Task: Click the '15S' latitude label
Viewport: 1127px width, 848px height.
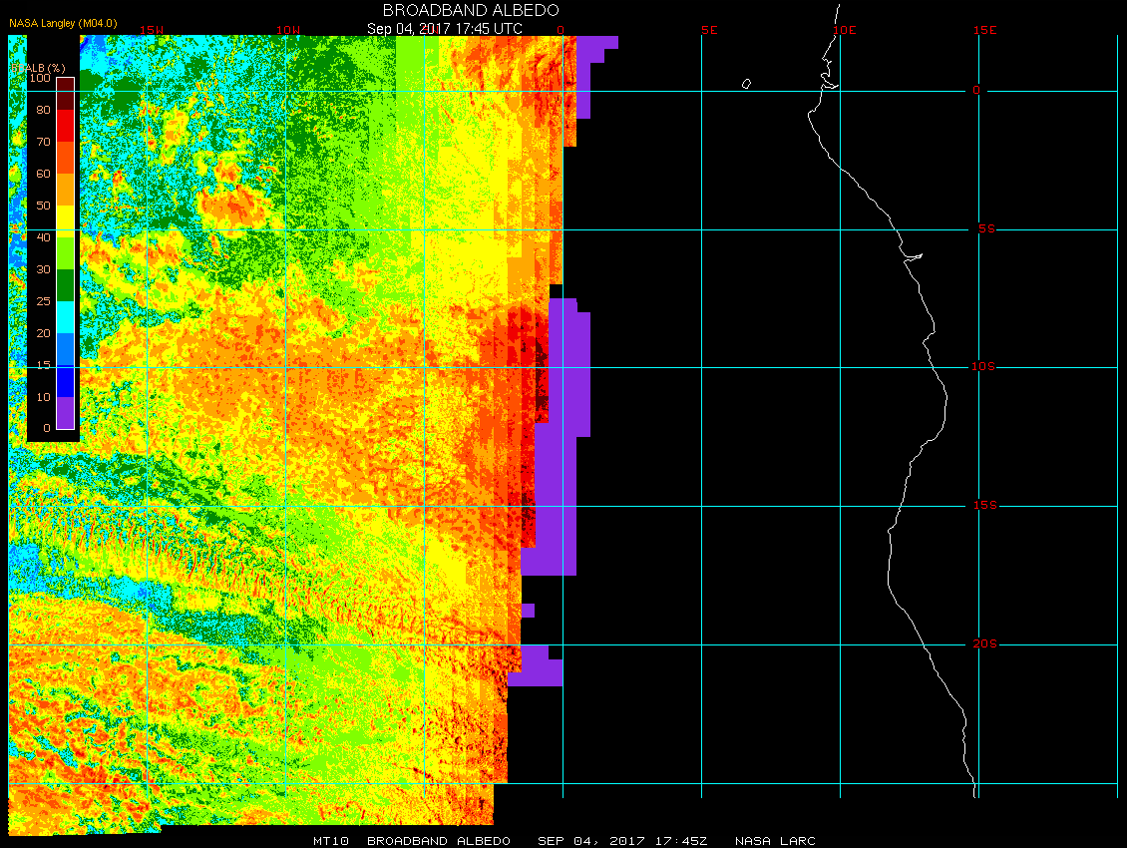Action: click(x=984, y=506)
